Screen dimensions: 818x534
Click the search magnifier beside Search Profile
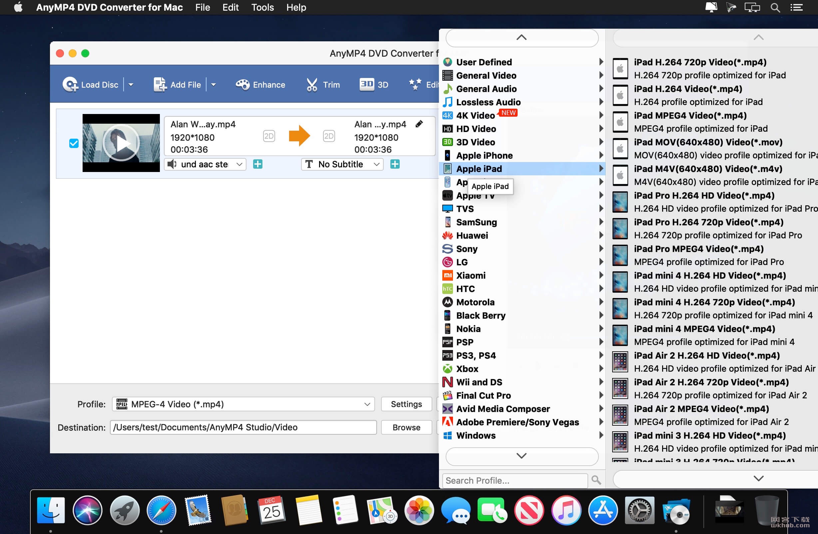click(596, 480)
